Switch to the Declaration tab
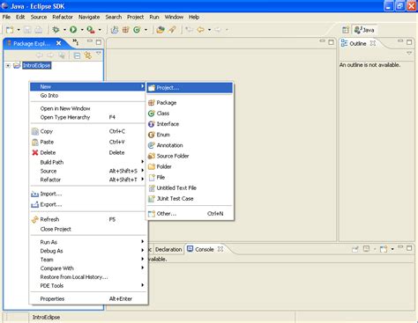 (168, 249)
